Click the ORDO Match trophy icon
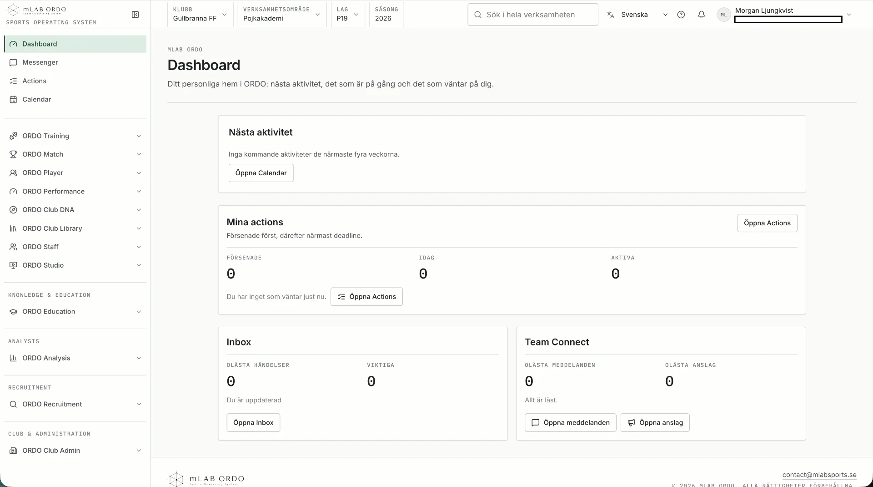This screenshot has height=487, width=873. tap(13, 154)
